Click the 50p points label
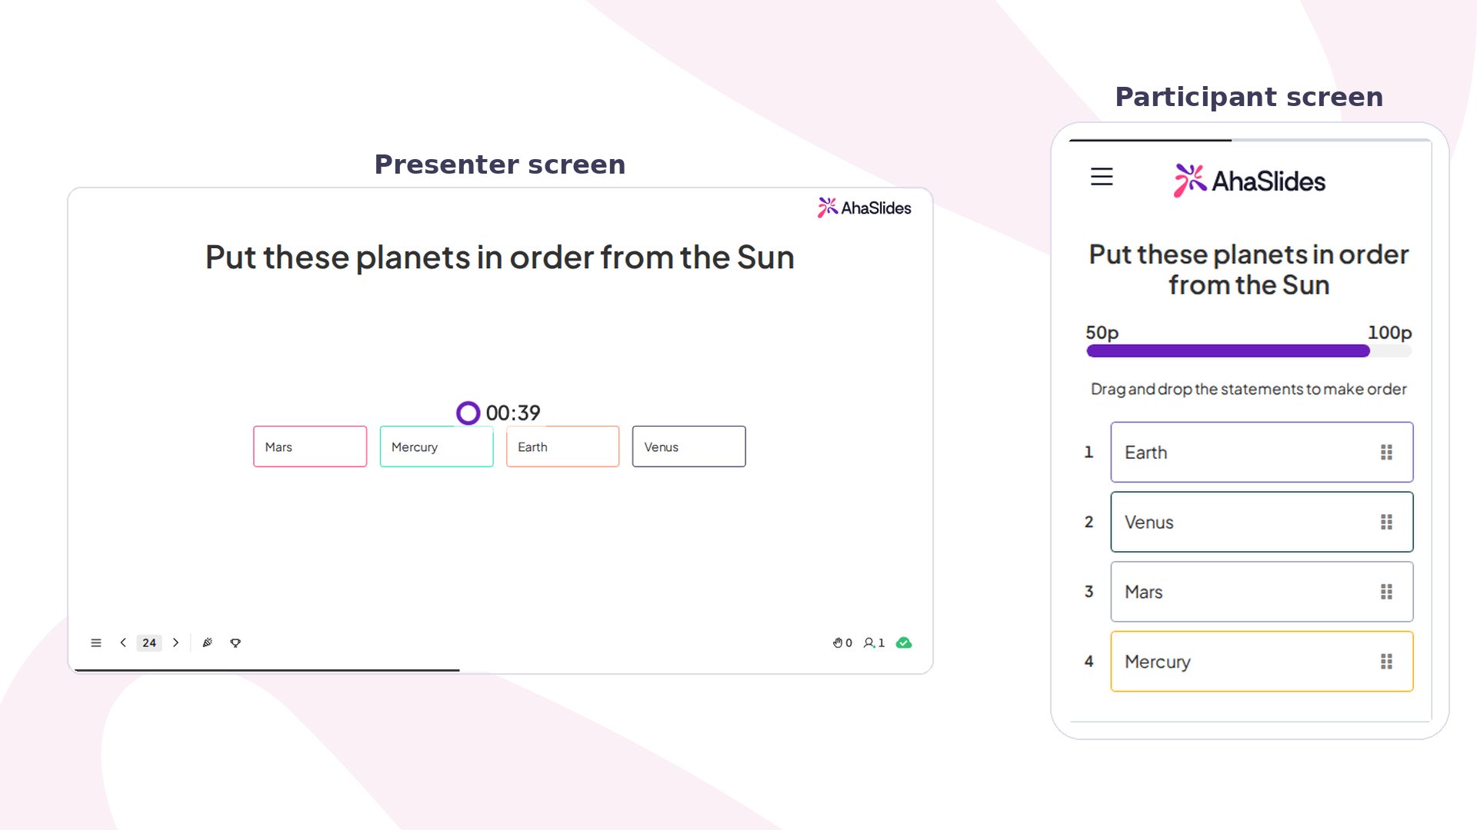1477x830 pixels. click(1102, 333)
